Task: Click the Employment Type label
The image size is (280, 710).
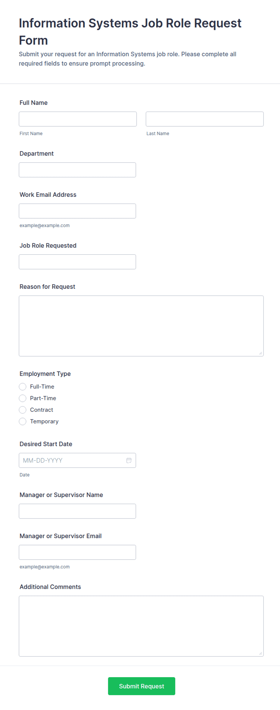Action: [45, 374]
